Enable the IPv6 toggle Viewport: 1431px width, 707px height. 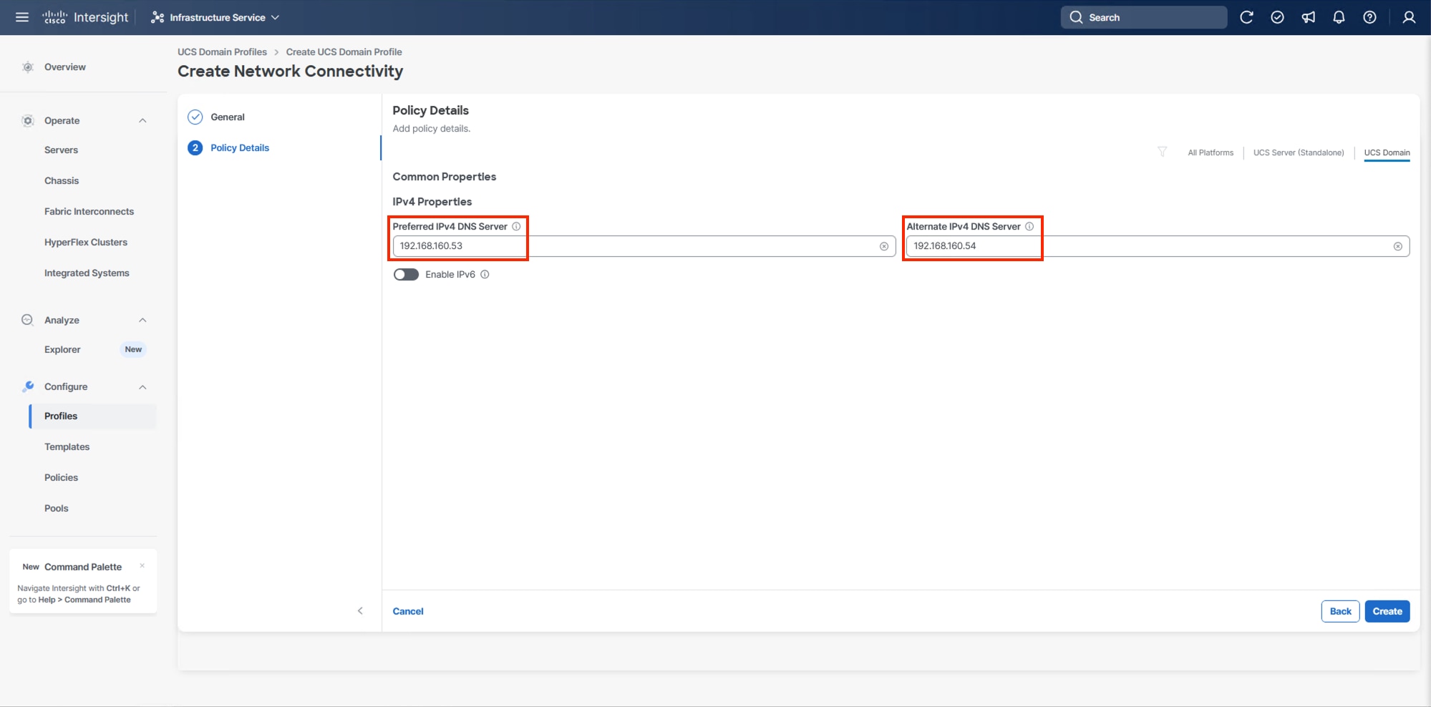coord(406,274)
